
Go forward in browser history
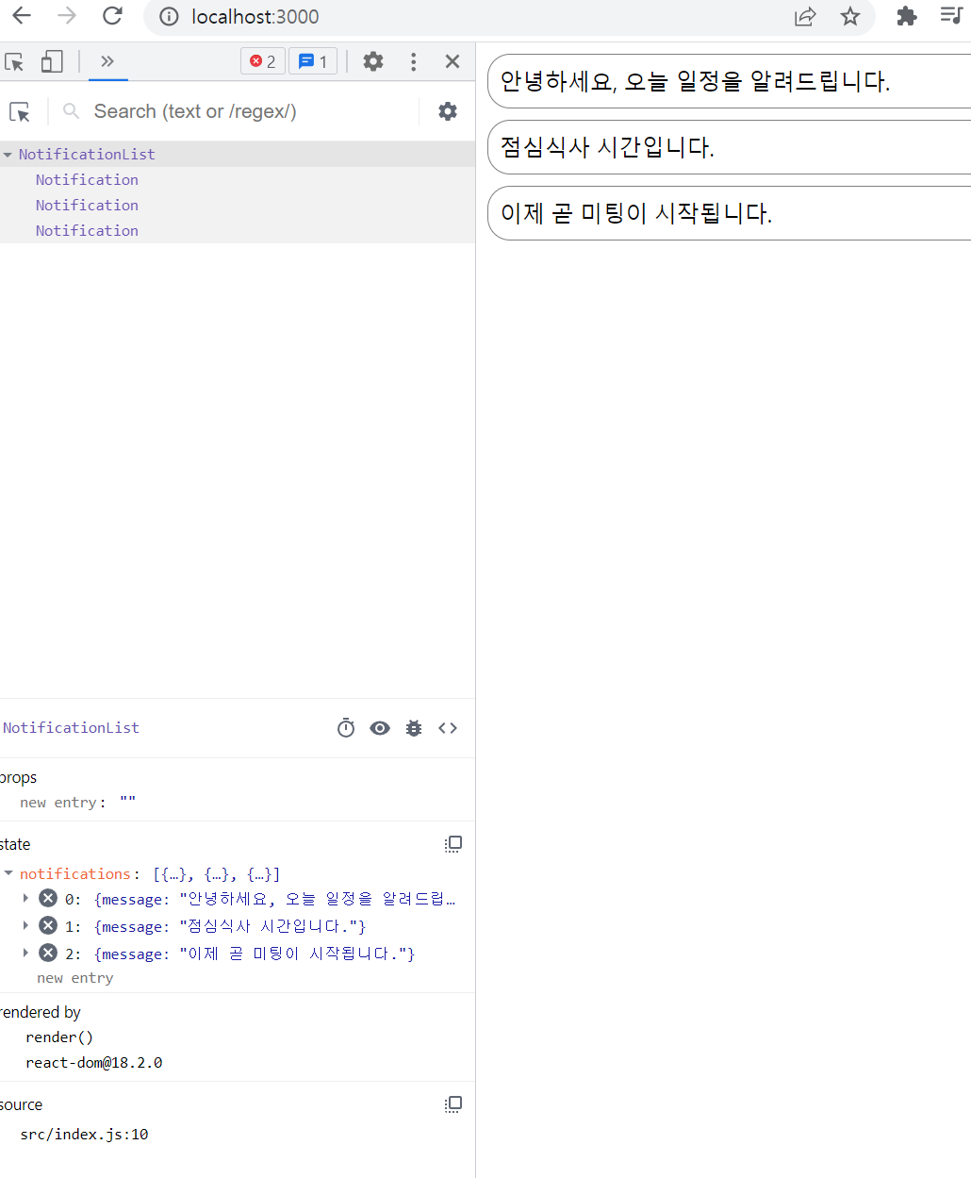tap(66, 16)
